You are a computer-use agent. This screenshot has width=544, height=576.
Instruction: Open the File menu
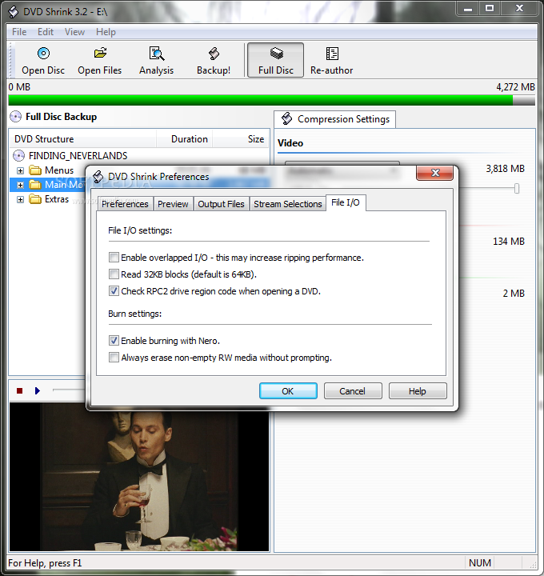(19, 32)
